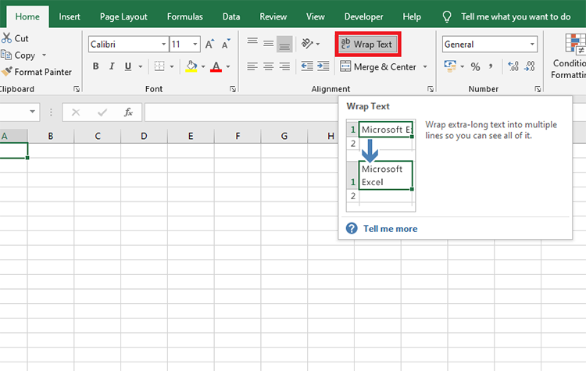Open the font size 11 dropdown
Viewport: 586px width, 371px height.
click(195, 45)
